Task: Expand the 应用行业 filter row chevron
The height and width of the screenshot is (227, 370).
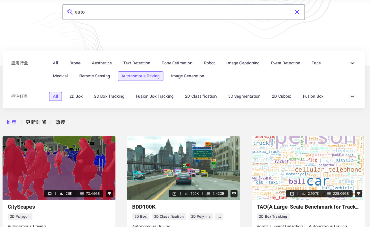Action: tap(352, 63)
